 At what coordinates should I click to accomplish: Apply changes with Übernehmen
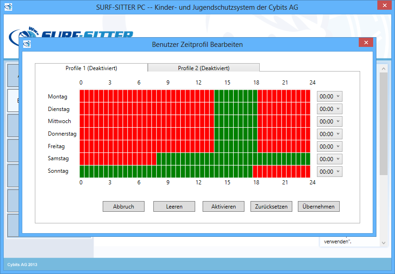(319, 207)
